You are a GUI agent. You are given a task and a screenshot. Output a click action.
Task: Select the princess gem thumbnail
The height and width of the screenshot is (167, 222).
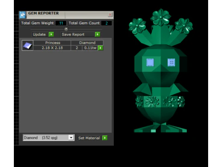(27, 45)
